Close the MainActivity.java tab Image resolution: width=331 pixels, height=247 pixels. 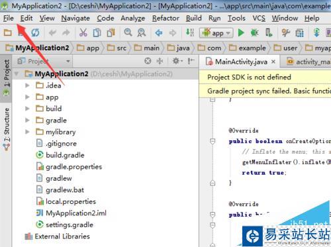pos(273,62)
